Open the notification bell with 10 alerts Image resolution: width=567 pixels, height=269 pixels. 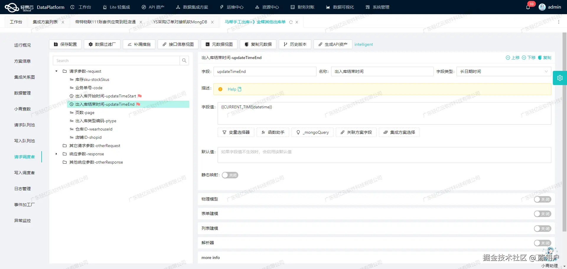tap(529, 7)
